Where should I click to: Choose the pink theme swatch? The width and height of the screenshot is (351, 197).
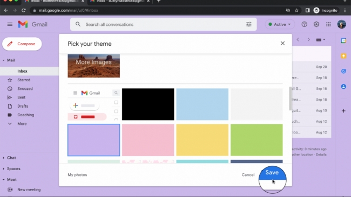tap(148, 140)
